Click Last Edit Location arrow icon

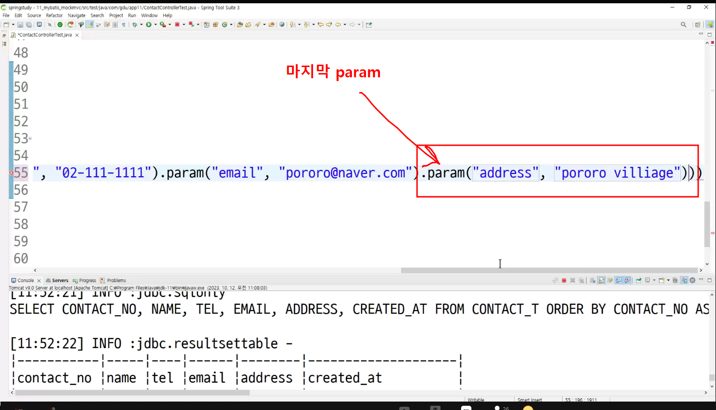[320, 24]
